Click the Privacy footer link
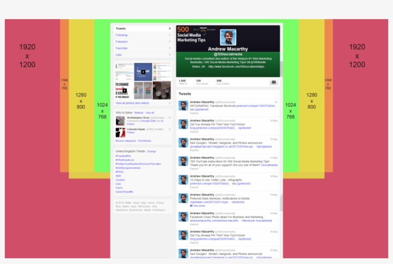Image resolution: width=393 pixels, height=264 pixels. click(x=160, y=203)
